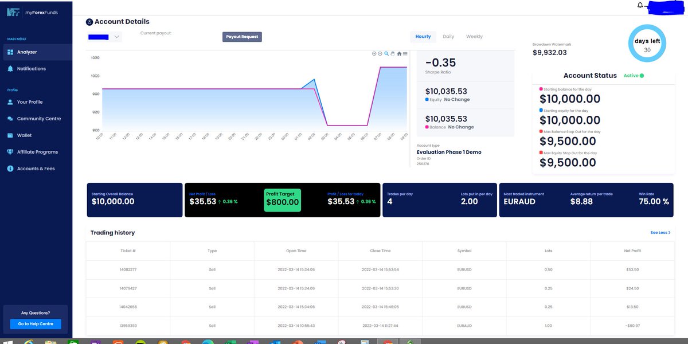Click Order ID 256276 text
Screen dimensions: 688x344
[423, 164]
